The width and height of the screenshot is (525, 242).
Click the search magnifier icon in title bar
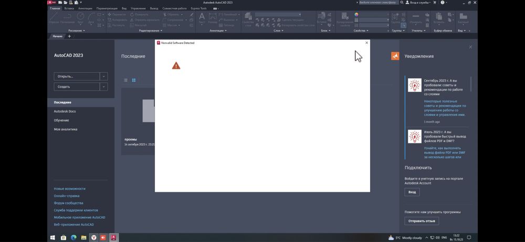click(x=402, y=2)
